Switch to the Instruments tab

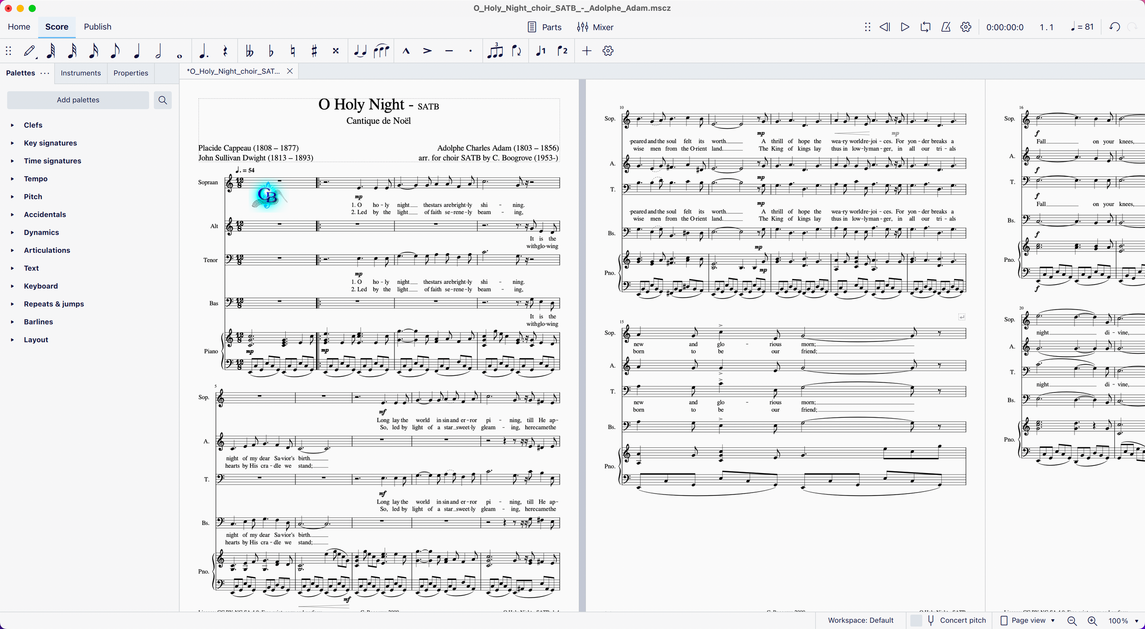coord(81,73)
